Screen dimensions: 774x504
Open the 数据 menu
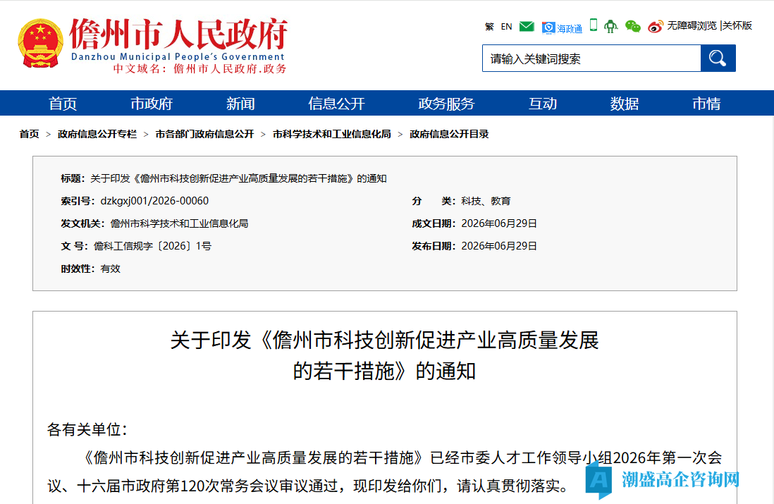click(x=625, y=104)
